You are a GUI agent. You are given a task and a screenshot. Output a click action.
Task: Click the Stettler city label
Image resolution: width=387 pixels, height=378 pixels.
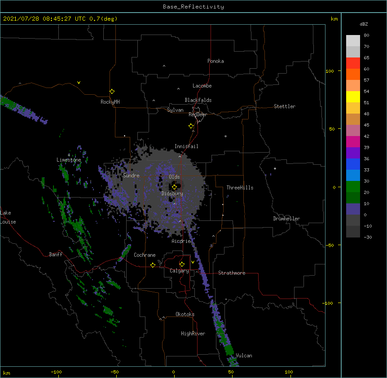tap(285, 106)
